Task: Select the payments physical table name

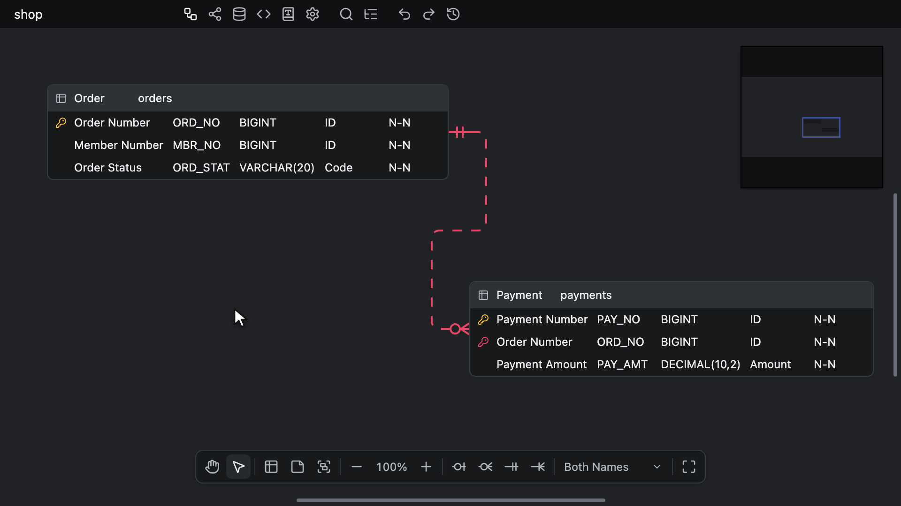Action: [x=586, y=295]
